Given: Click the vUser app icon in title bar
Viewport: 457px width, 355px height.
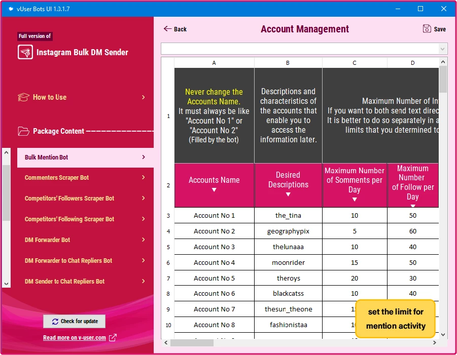Looking at the screenshot, I should (x=11, y=9).
